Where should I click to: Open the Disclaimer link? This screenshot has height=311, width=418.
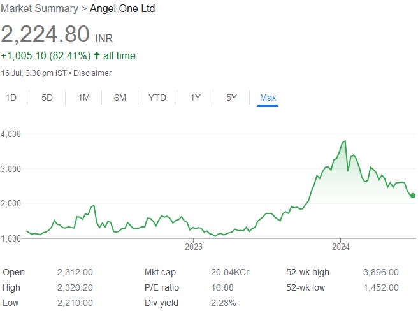(x=92, y=73)
